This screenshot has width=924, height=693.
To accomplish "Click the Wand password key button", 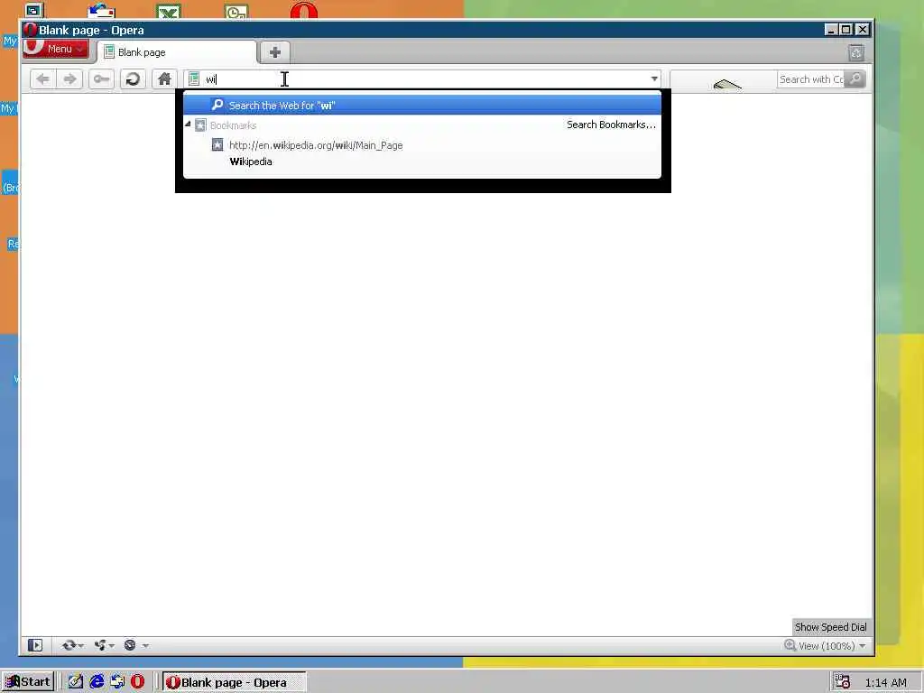I will point(101,79).
